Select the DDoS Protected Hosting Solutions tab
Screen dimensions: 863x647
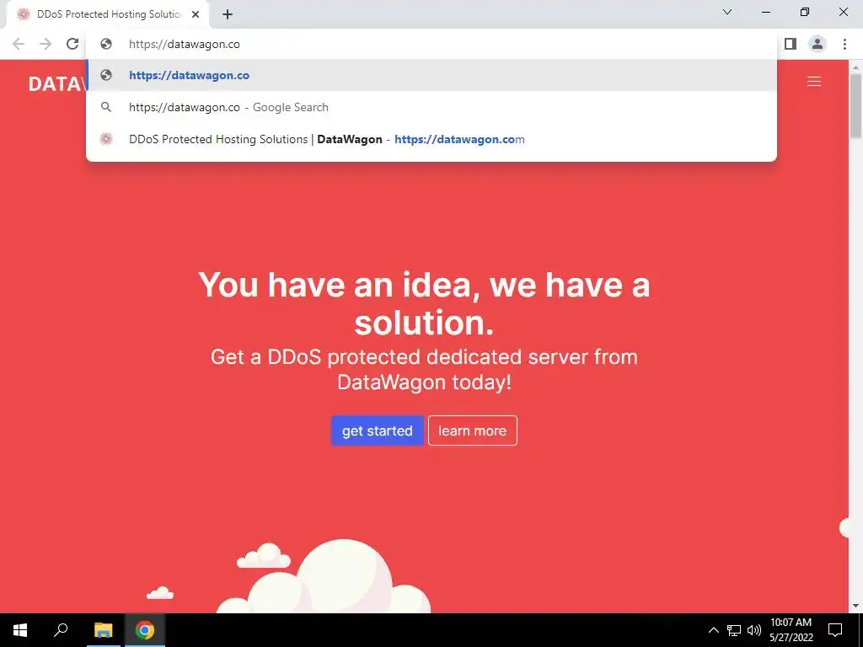[107, 15]
